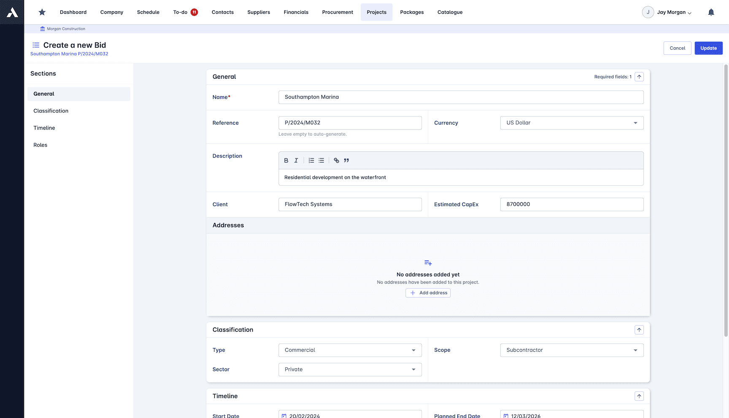Apply italic formatting in the description editor
Screen dimensions: 729x418
pos(296,160)
